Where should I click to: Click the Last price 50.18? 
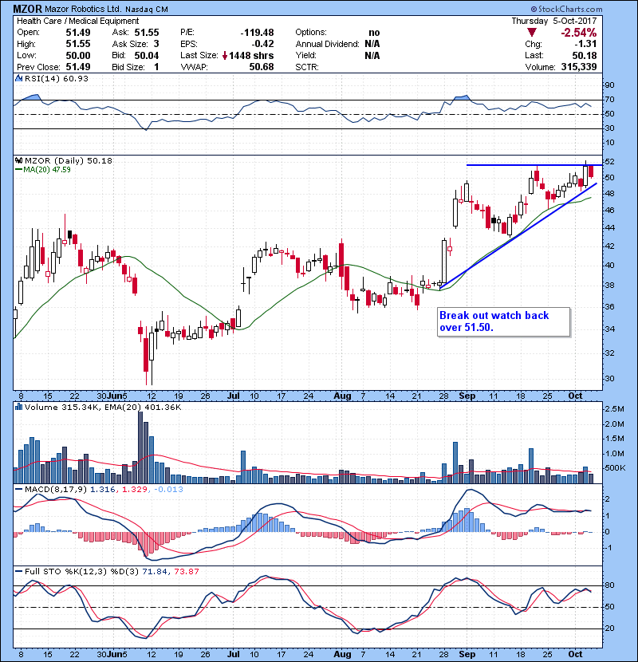click(585, 55)
